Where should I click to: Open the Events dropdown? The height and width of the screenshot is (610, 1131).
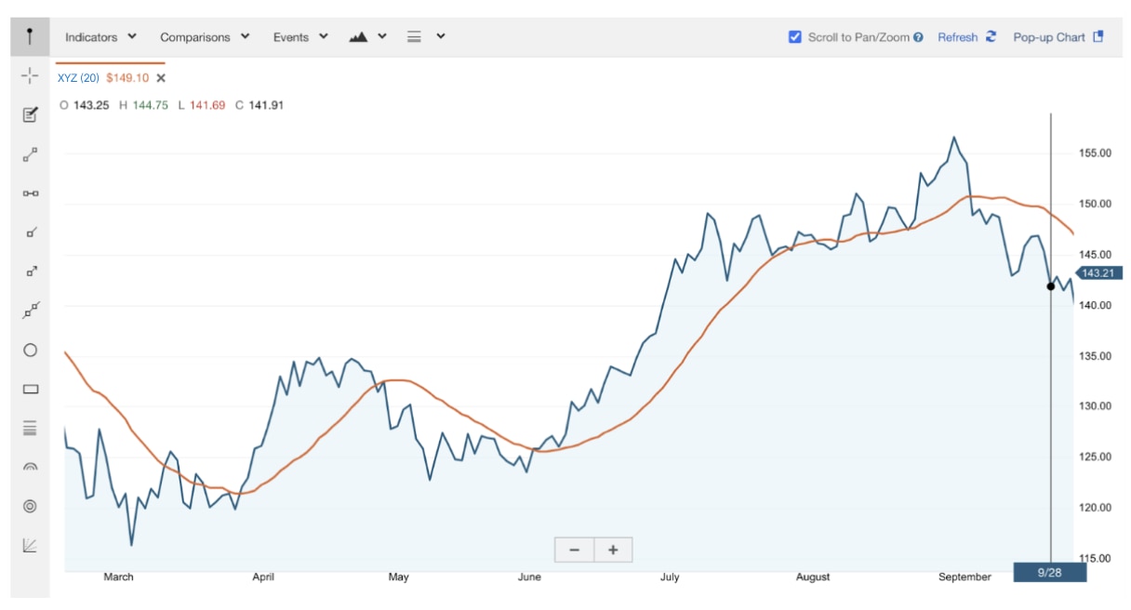pos(300,37)
